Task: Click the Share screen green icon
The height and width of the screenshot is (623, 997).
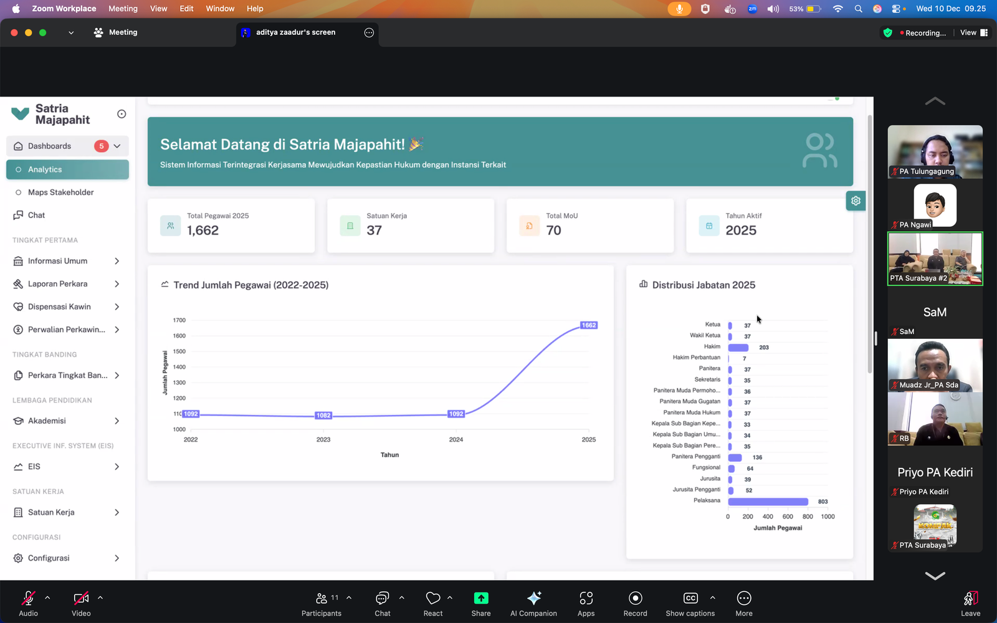Action: (x=480, y=599)
